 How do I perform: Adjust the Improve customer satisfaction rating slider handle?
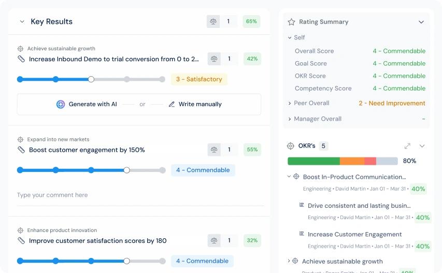coord(127,261)
